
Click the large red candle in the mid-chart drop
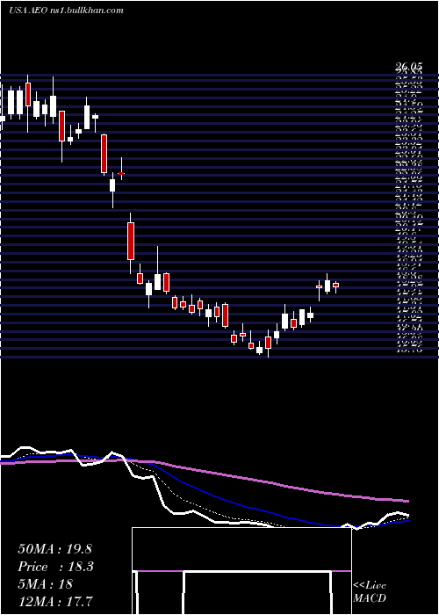(x=131, y=241)
